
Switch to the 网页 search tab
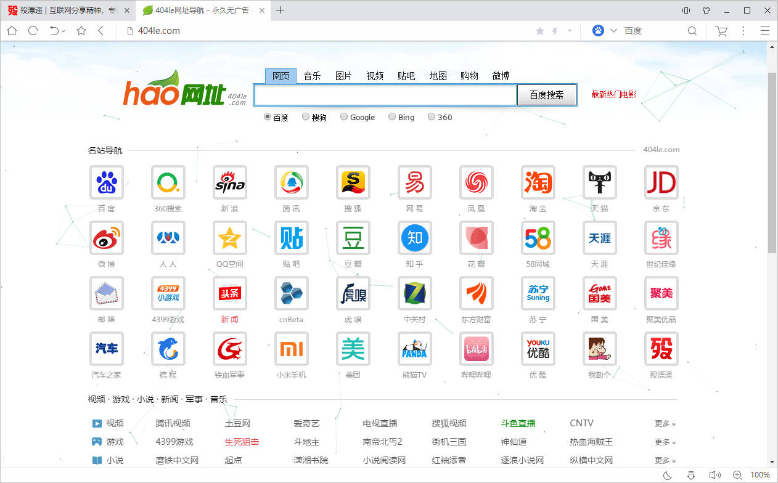[x=280, y=76]
